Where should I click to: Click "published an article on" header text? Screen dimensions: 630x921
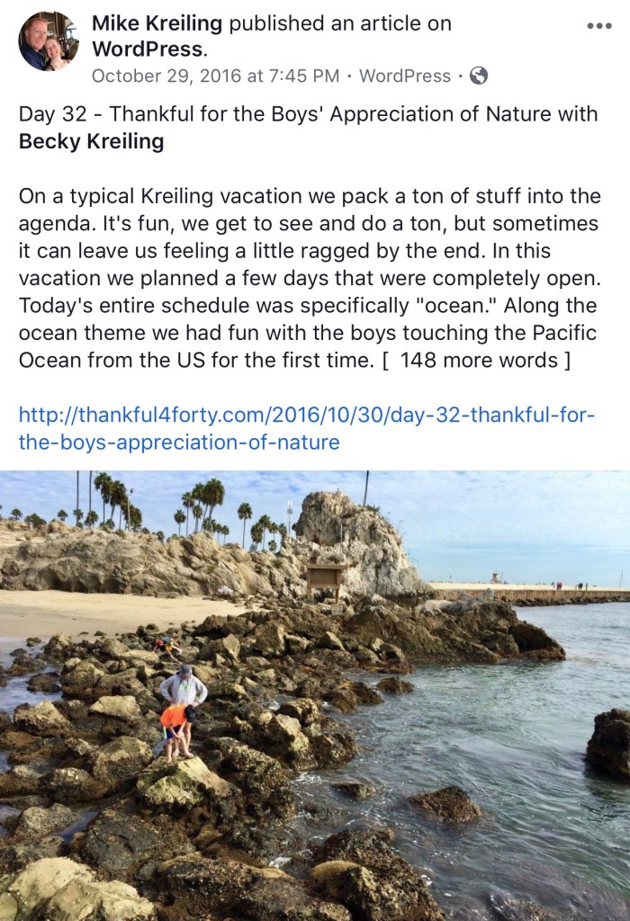tap(340, 24)
